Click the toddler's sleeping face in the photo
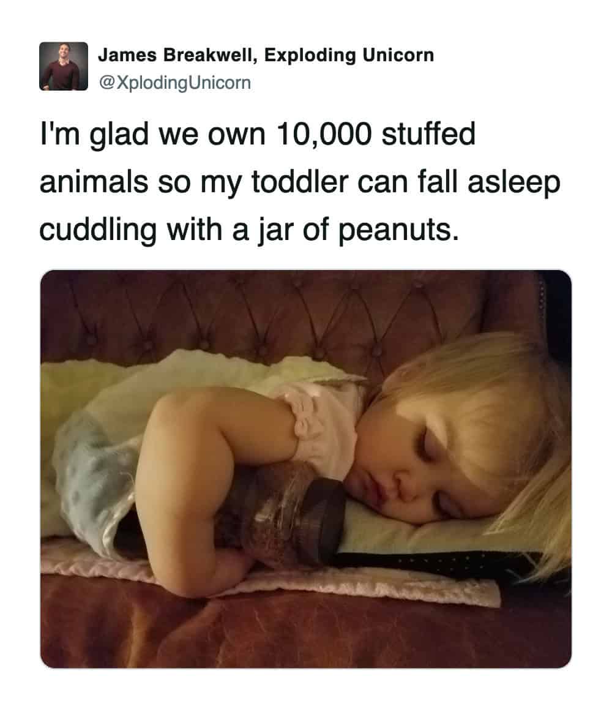Viewport: 612px width, 709px height. point(420,470)
